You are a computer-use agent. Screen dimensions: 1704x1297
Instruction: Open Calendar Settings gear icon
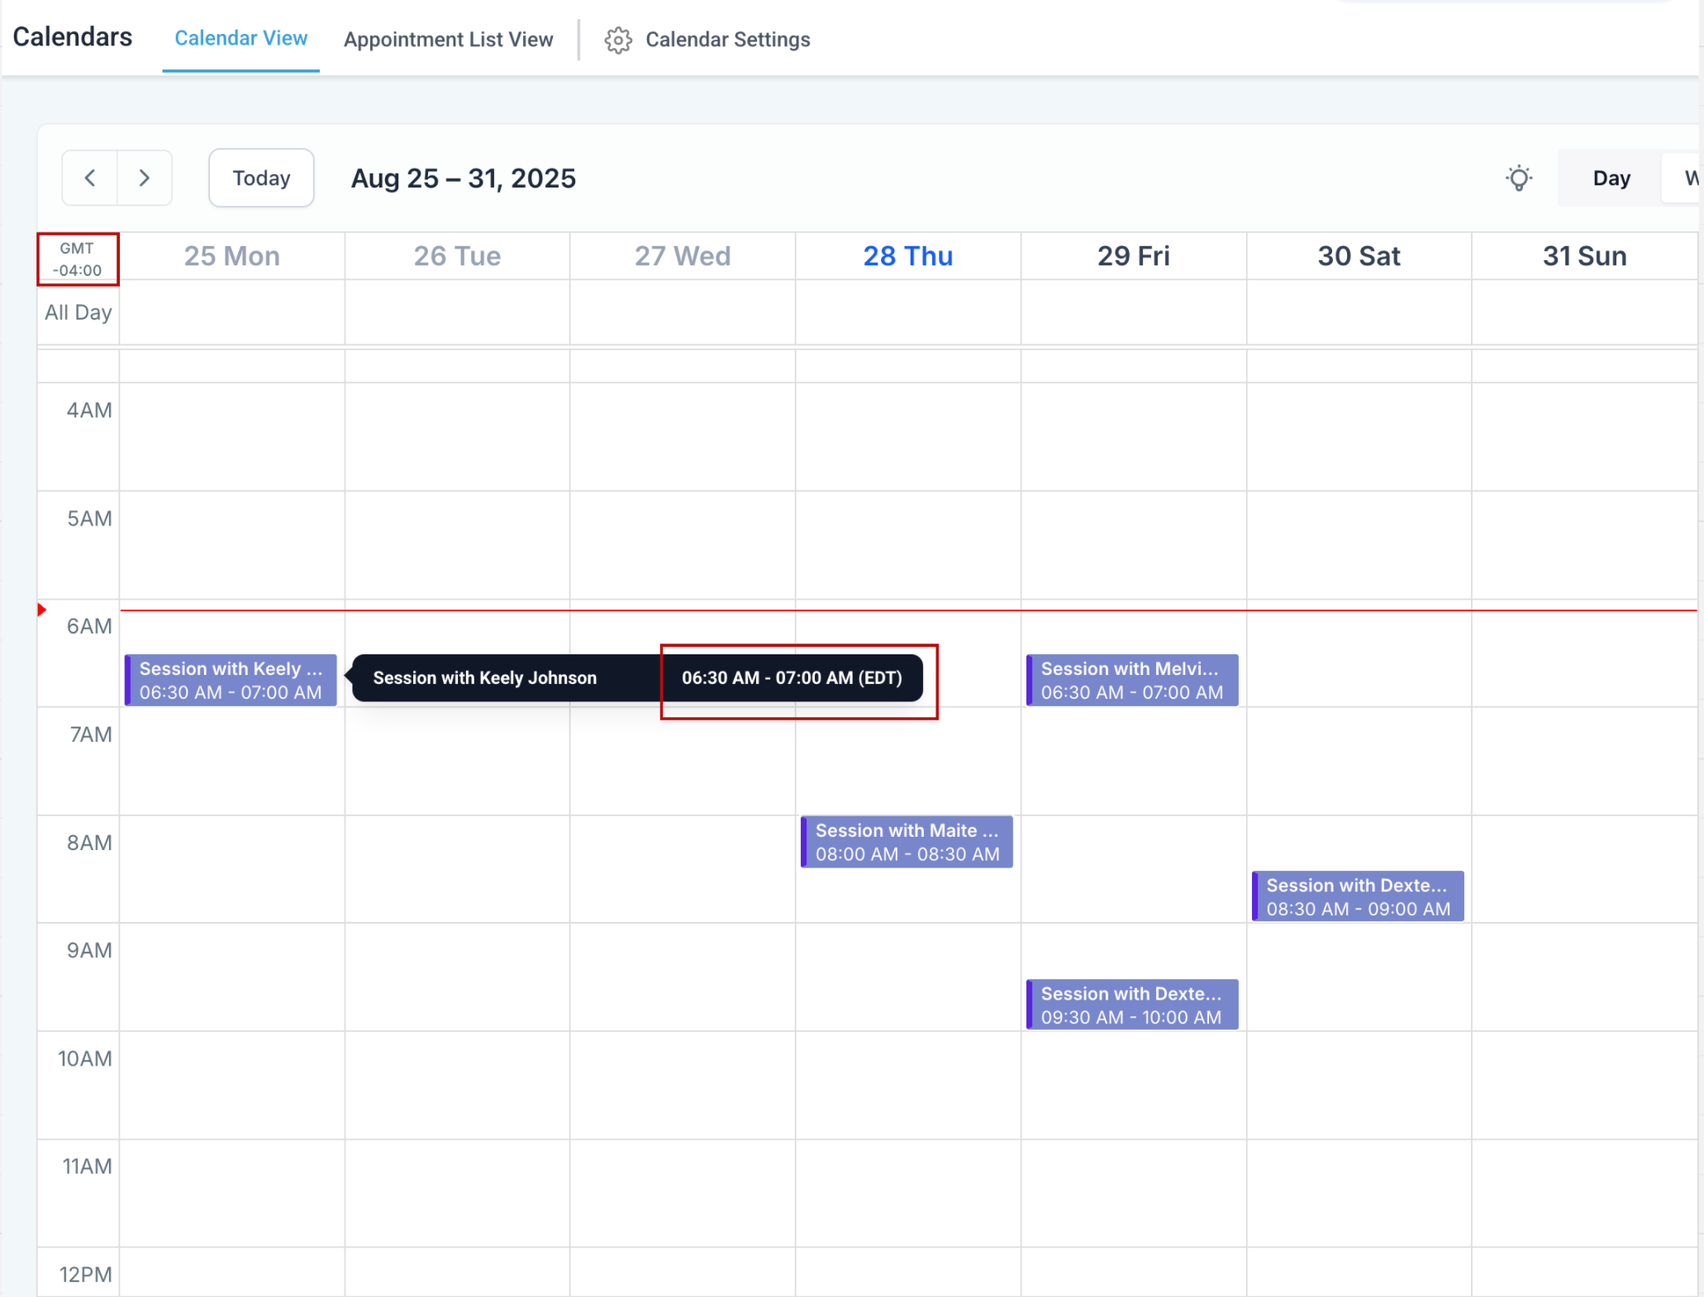pyautogui.click(x=618, y=40)
